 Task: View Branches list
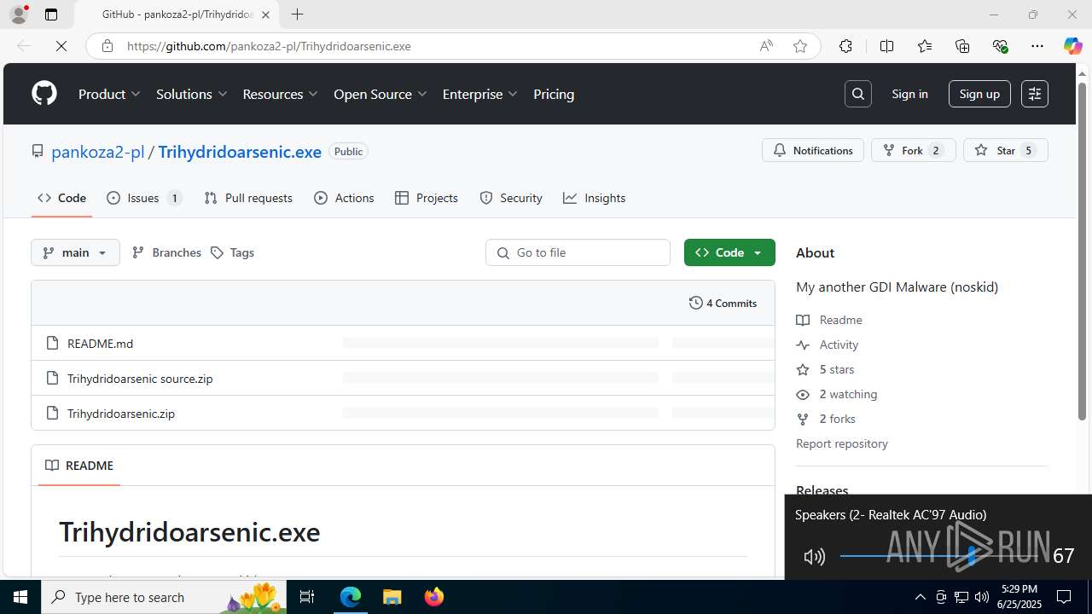(167, 252)
